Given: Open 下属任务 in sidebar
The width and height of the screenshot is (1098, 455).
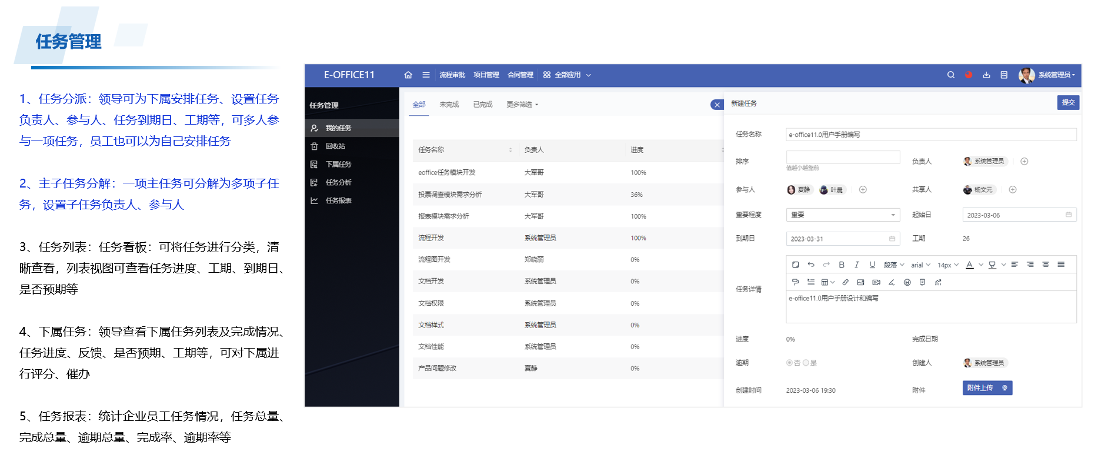Looking at the screenshot, I should (352, 165).
